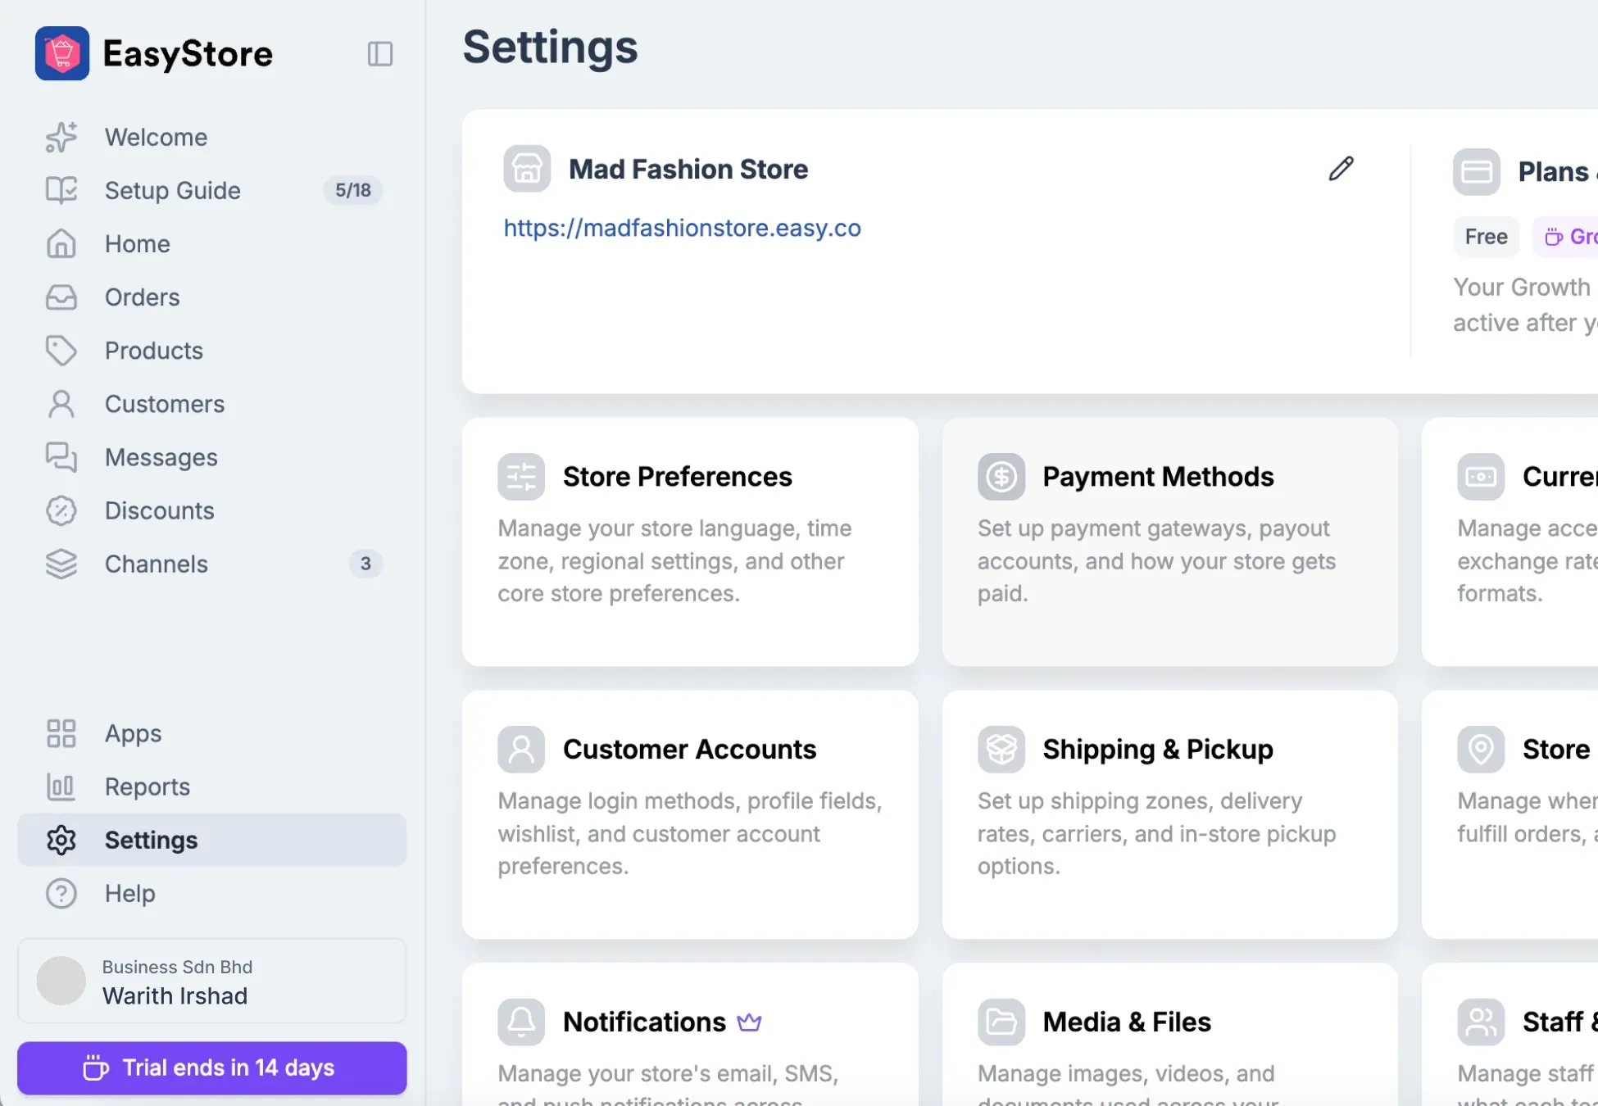Click the Mad Fashion Store title
This screenshot has height=1106, width=1598.
(x=688, y=170)
